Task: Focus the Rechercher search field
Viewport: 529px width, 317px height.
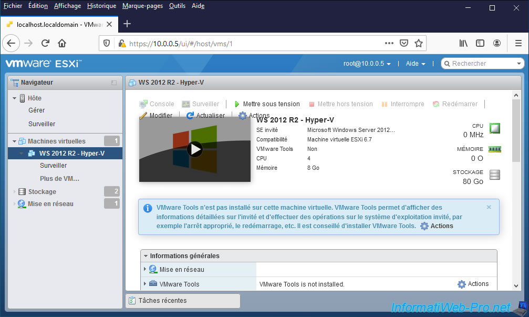Action: tap(482, 64)
